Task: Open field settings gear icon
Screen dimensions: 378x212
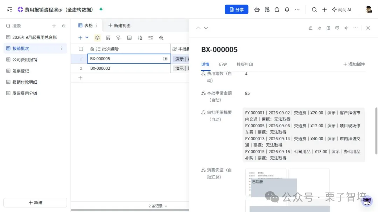Action: 97,38
